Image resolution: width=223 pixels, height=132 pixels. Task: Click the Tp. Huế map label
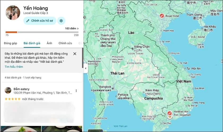pos(183,63)
